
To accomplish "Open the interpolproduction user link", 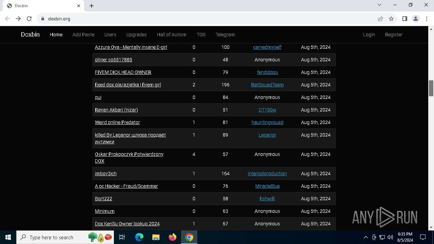I will pos(267,174).
